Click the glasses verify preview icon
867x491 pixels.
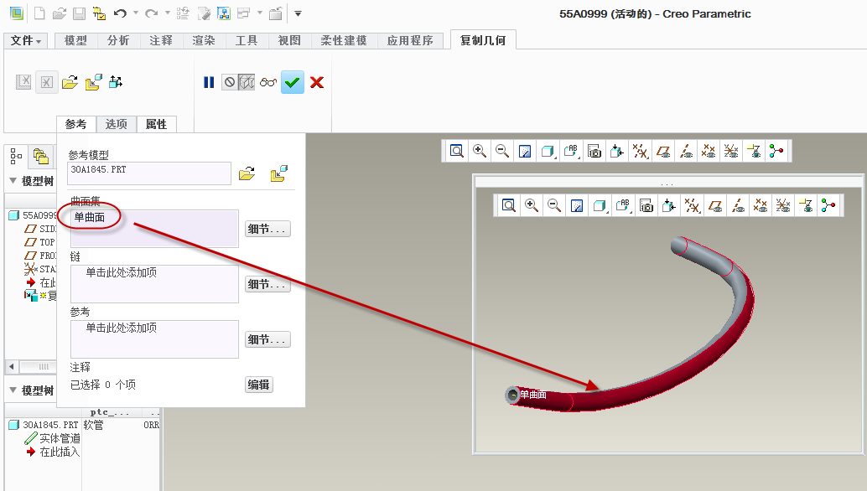click(x=268, y=82)
